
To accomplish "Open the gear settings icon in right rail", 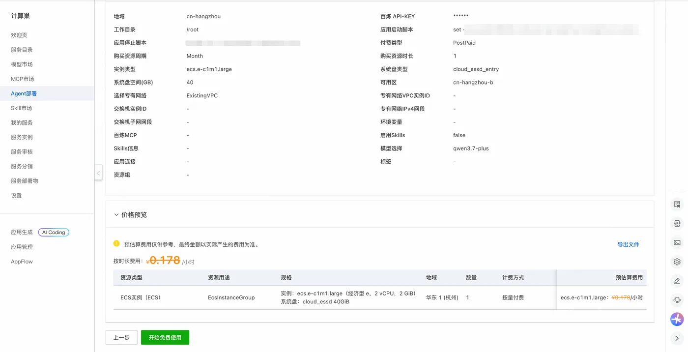I will [677, 262].
